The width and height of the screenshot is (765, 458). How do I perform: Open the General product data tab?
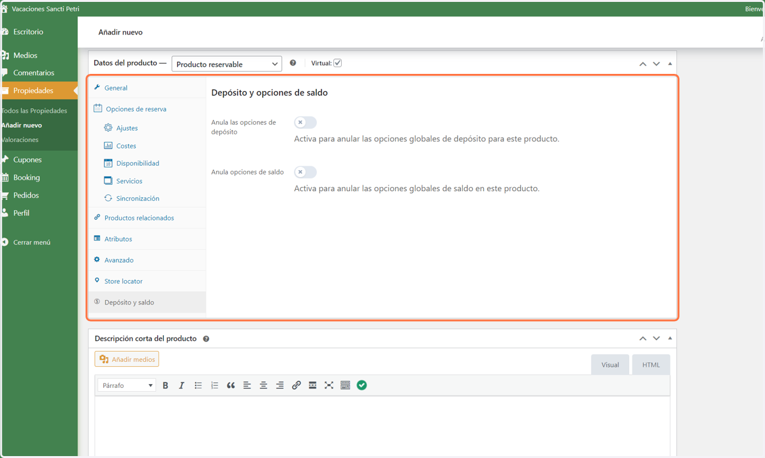click(147, 88)
